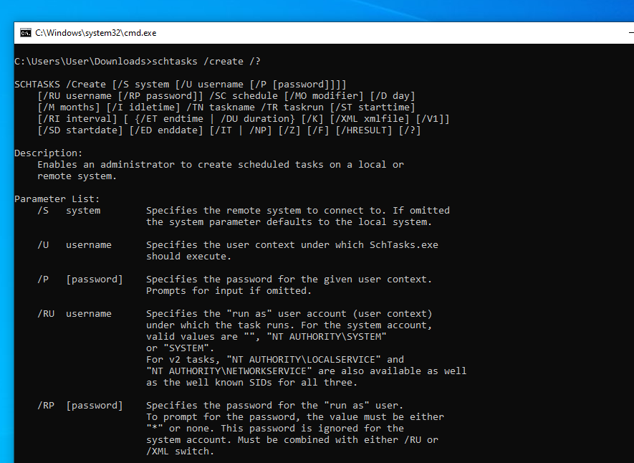634x463 pixels.
Task: Minimize the command prompt window
Action: pos(632,33)
